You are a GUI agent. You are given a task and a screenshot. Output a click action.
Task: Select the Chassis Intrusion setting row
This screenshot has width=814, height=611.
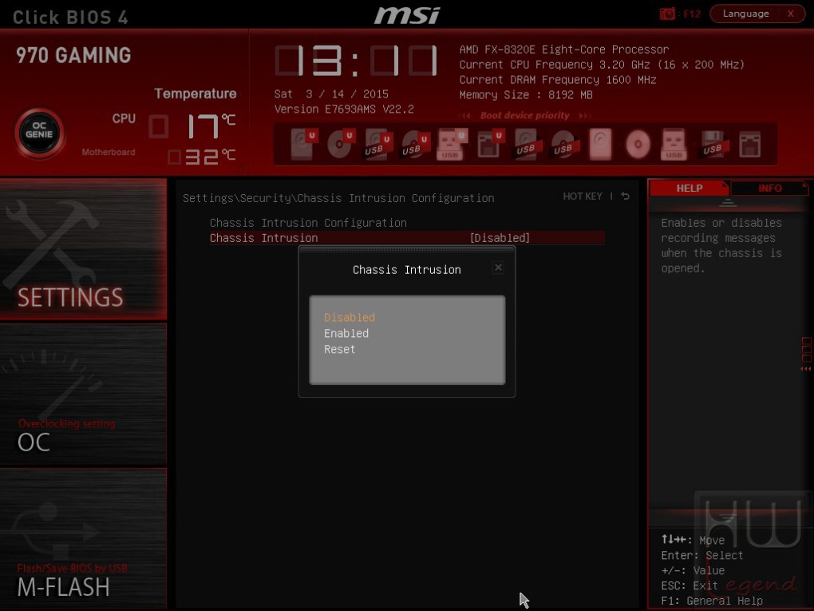pyautogui.click(x=407, y=238)
